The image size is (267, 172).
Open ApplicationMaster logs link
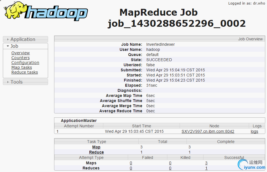tap(254, 131)
